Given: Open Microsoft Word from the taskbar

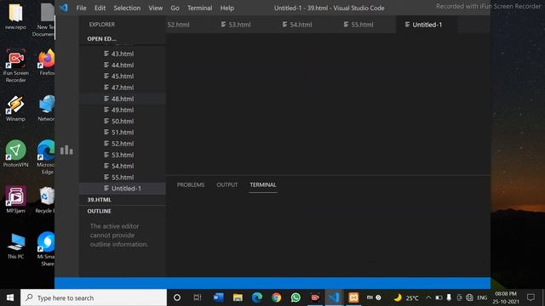Looking at the screenshot, I should coord(218,297).
